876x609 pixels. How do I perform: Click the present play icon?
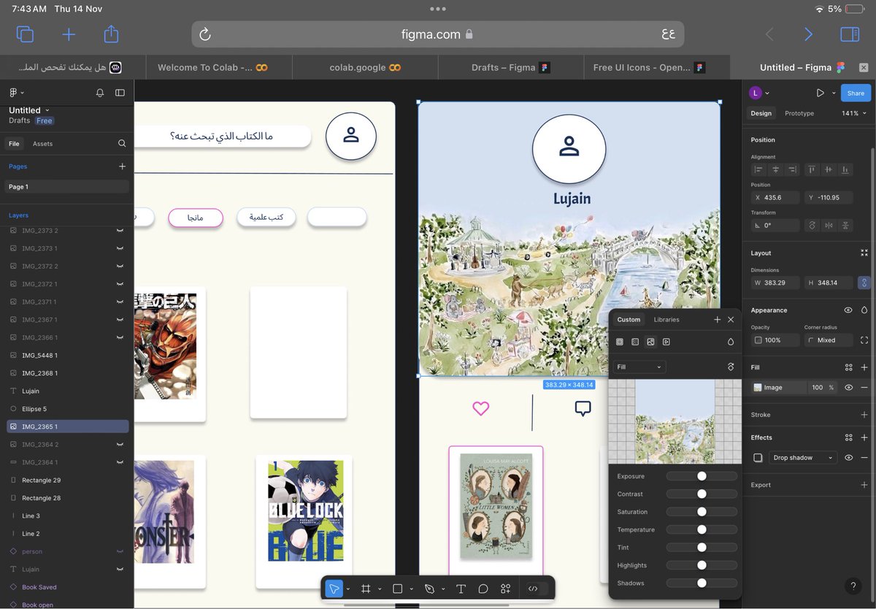(x=820, y=93)
